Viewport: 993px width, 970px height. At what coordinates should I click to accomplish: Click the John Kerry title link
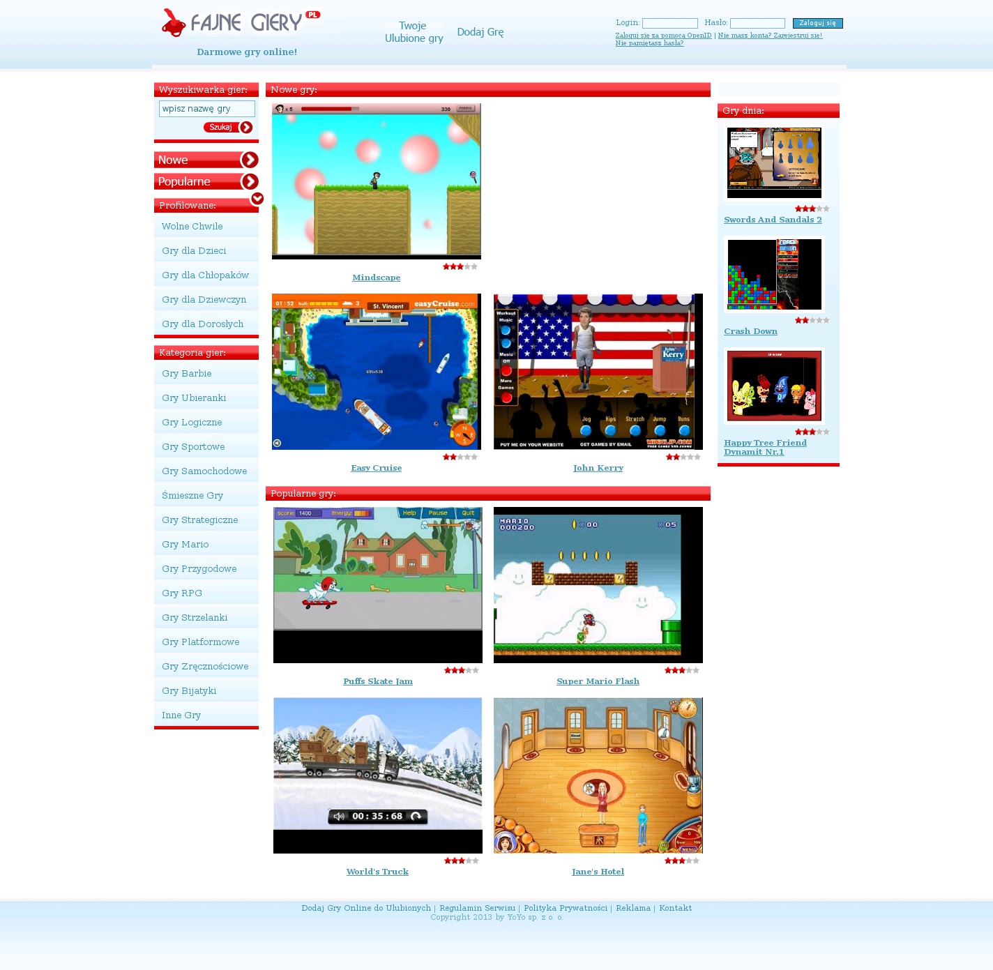[598, 468]
